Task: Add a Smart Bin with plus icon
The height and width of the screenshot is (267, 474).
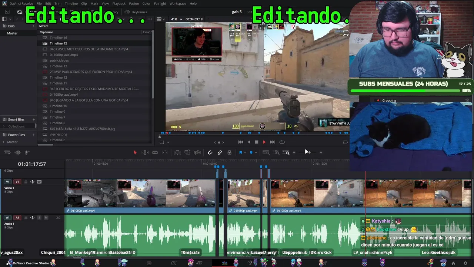Action: 34,119
